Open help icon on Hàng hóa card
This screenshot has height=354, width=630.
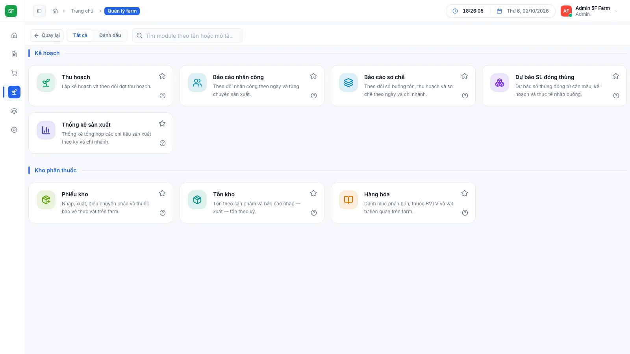[465, 213]
